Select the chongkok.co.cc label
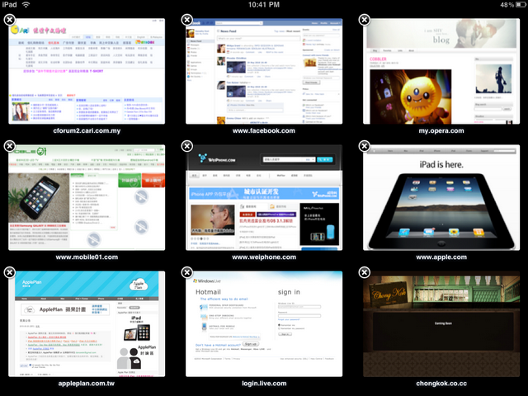The width and height of the screenshot is (528, 396). click(441, 383)
